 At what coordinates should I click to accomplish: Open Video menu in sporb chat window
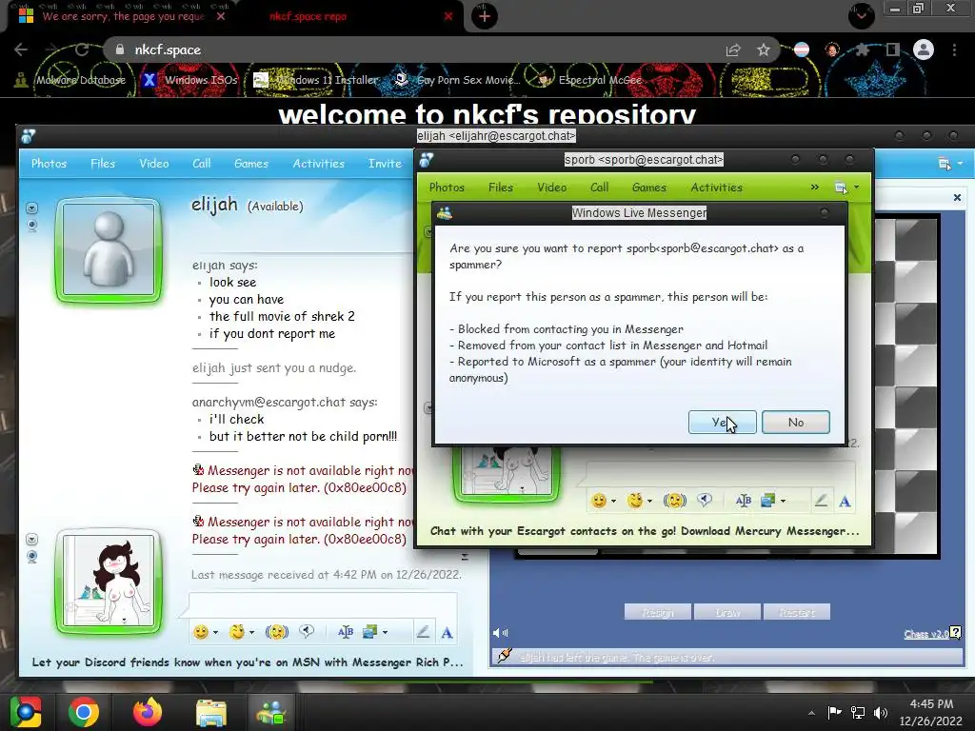(551, 188)
